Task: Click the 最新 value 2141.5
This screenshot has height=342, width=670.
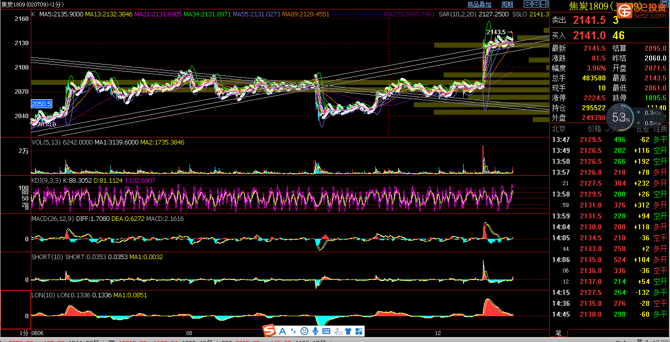Action: point(595,48)
